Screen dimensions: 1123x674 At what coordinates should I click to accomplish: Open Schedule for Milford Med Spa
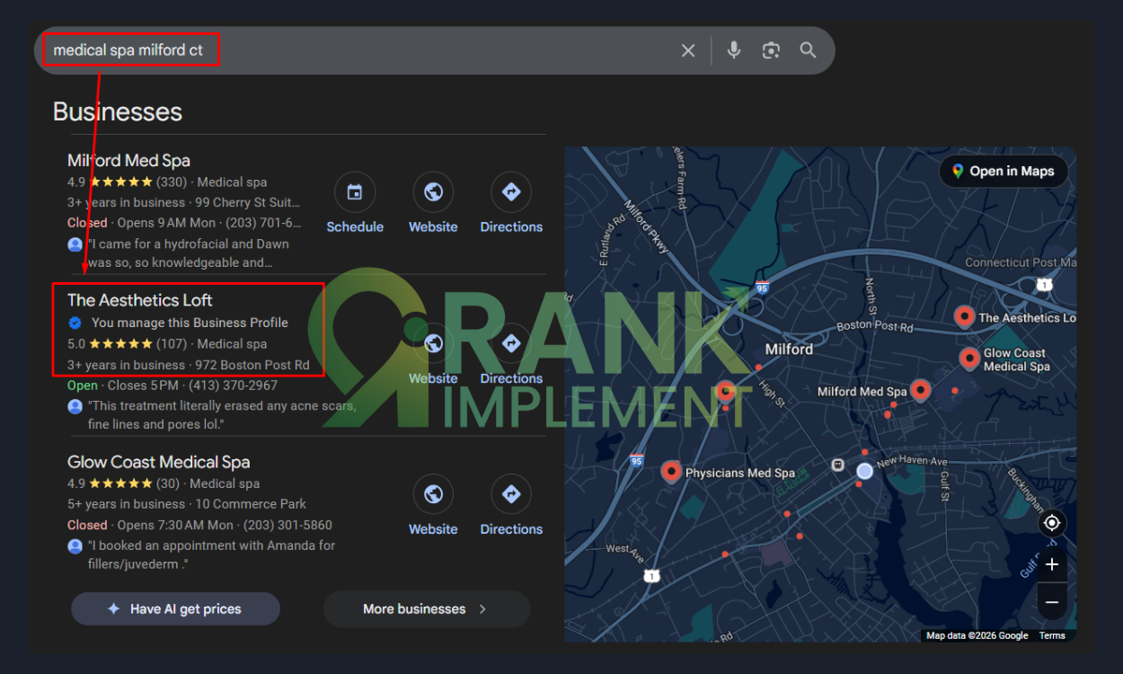point(355,192)
